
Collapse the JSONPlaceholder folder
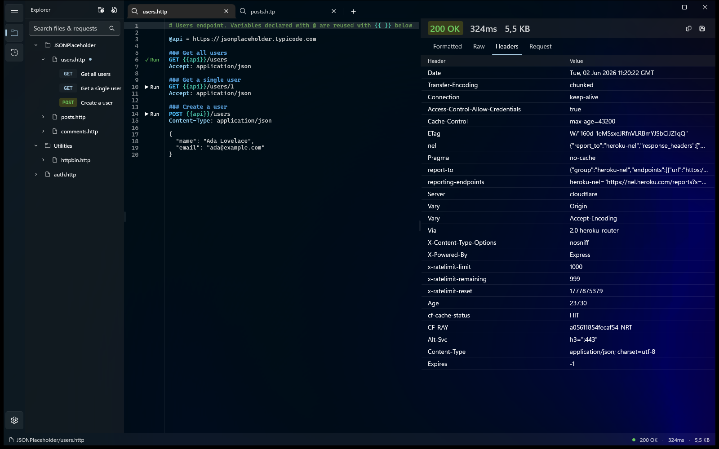click(36, 45)
